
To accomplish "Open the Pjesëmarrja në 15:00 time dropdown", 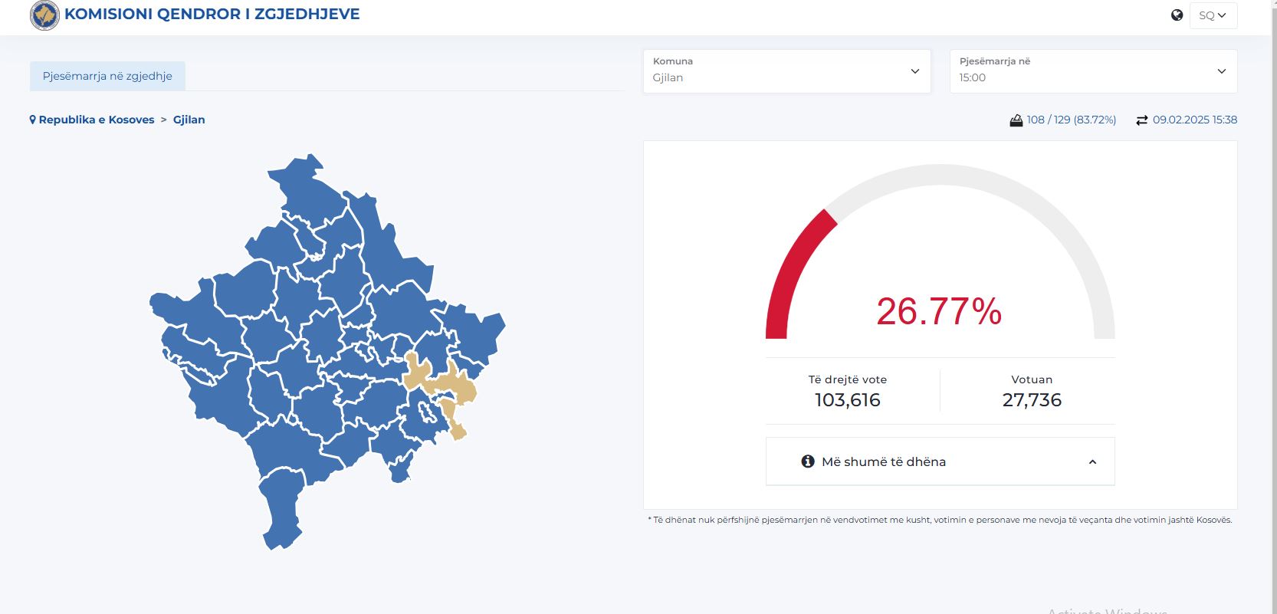I will pyautogui.click(x=1093, y=71).
